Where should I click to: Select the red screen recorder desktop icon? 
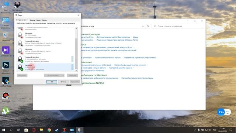(x=6, y=96)
